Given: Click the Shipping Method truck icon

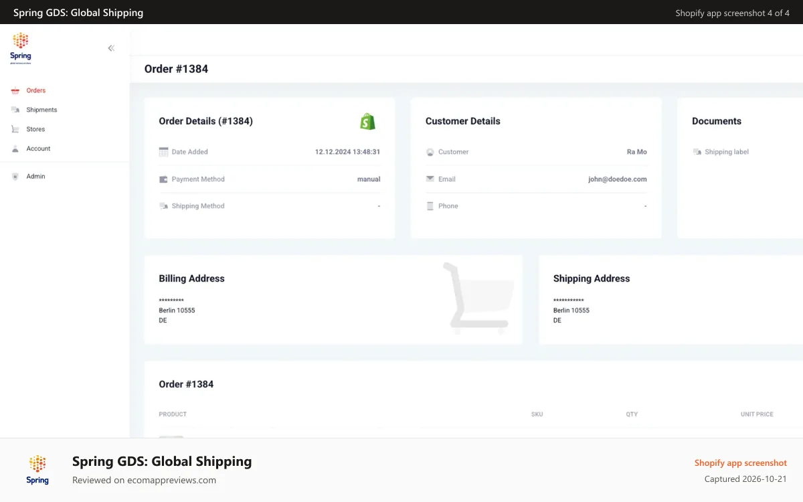Looking at the screenshot, I should (x=163, y=206).
